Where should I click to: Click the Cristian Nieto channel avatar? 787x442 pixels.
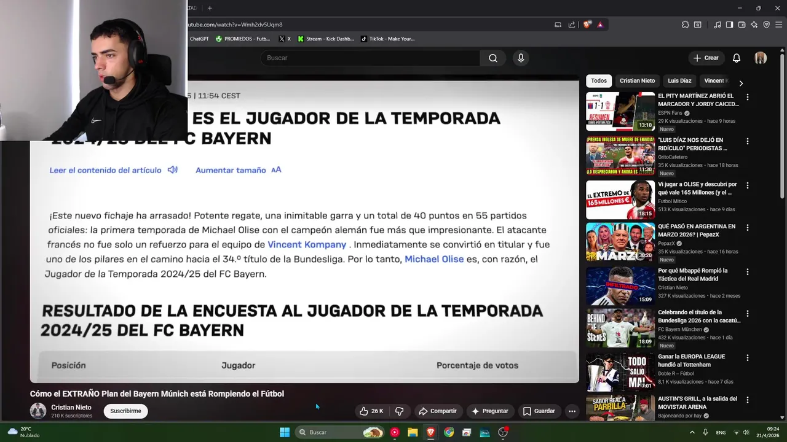click(38, 411)
